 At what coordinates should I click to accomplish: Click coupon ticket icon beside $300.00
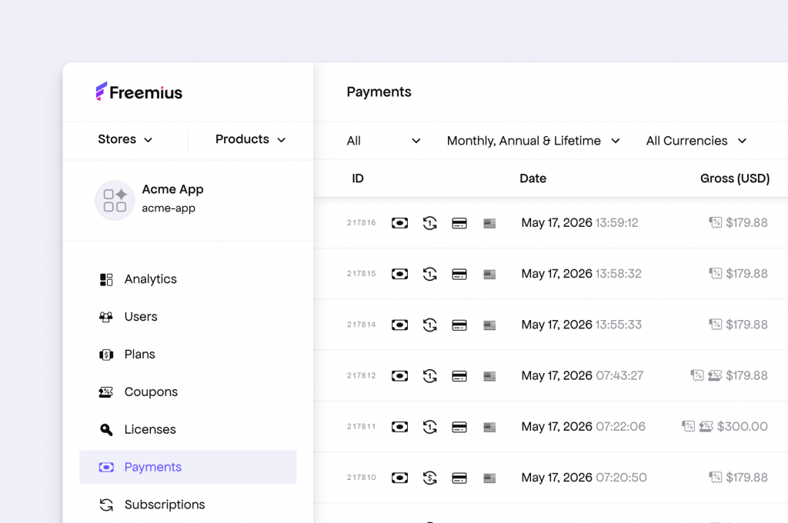706,427
